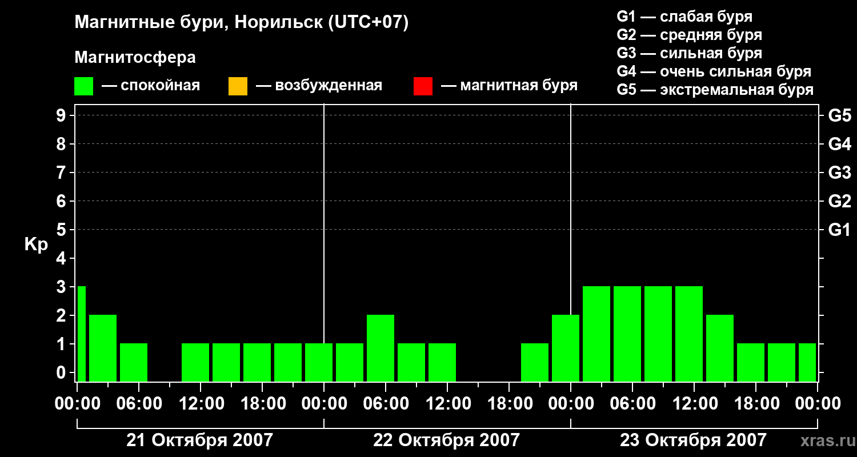857x457 pixels.
Task: Click the 'G1 — слабая буря' line
Action: (684, 17)
